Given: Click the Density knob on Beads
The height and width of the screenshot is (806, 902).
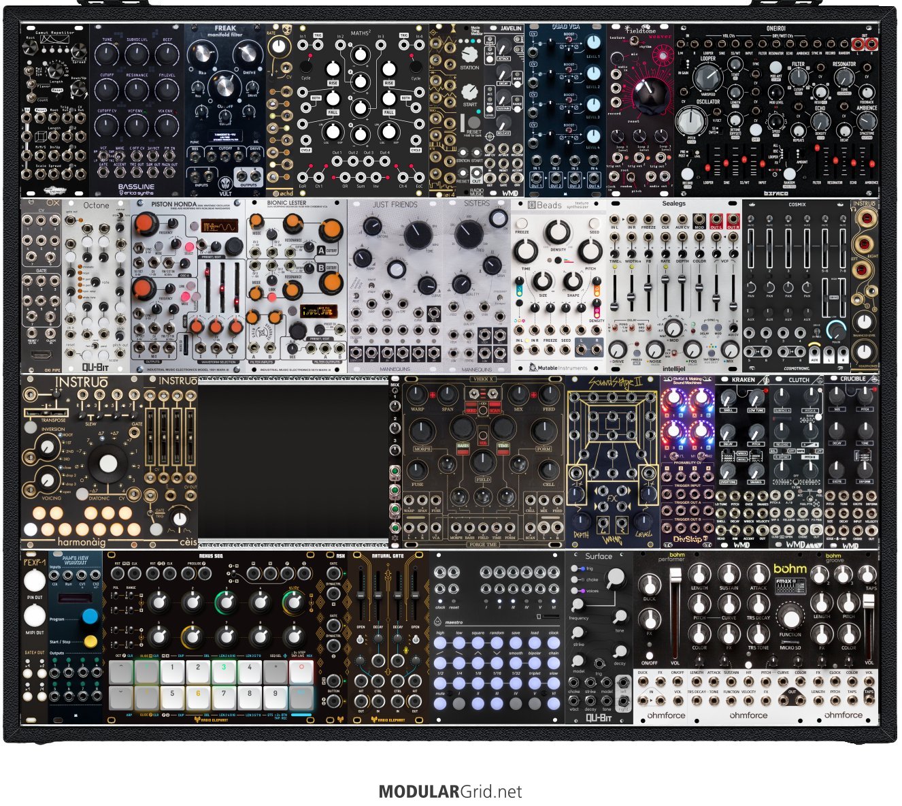Looking at the screenshot, I should point(557,232).
